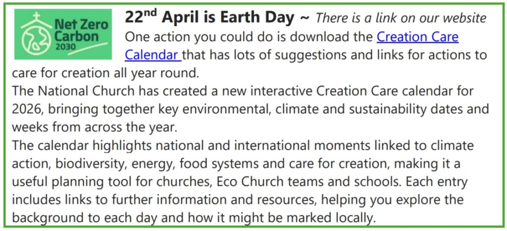Click the Net Zero Carbon 2030 logo

(64, 34)
